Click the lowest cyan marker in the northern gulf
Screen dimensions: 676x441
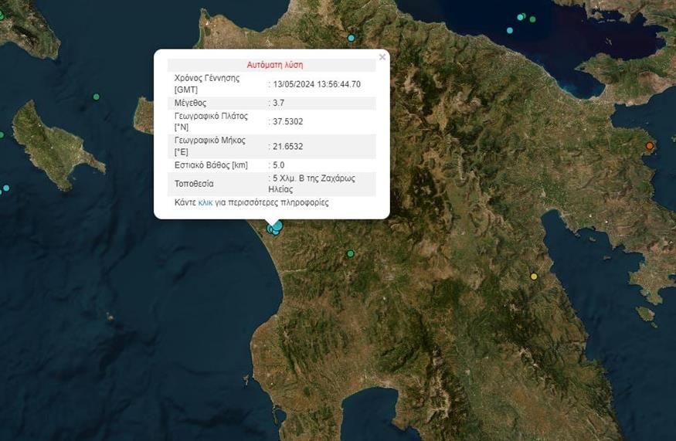(510, 30)
